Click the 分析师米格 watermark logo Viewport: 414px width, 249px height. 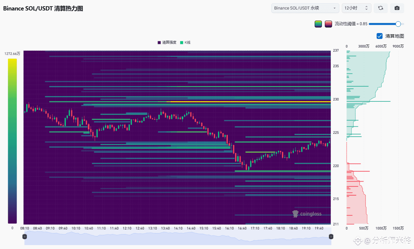click(x=382, y=241)
